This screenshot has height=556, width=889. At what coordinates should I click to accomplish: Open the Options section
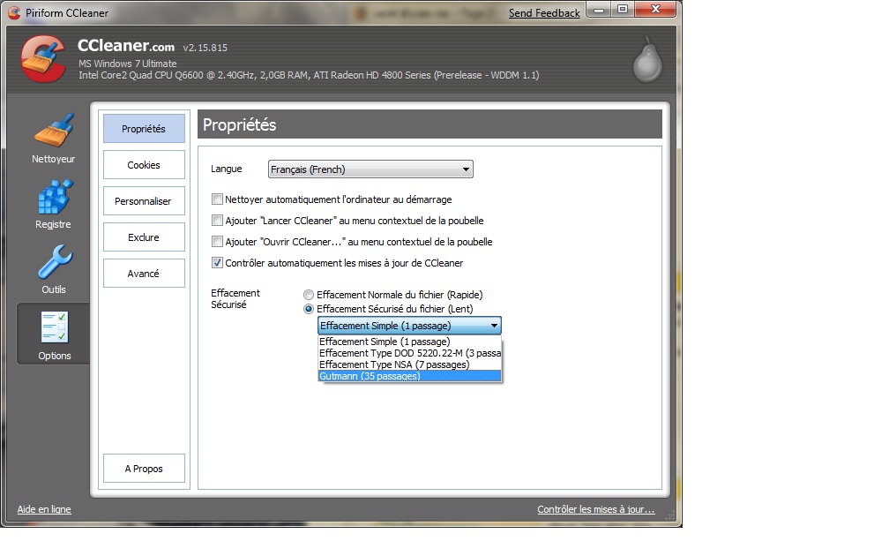pyautogui.click(x=54, y=334)
